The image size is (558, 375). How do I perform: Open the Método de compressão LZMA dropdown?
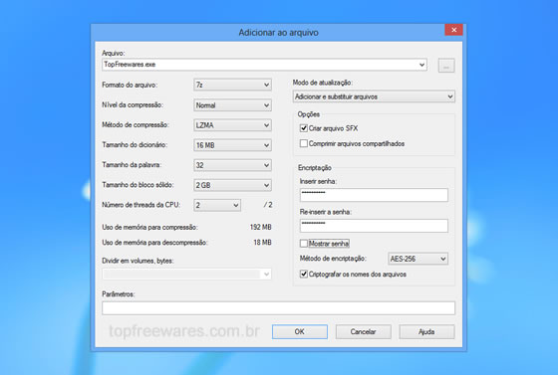[x=232, y=125]
